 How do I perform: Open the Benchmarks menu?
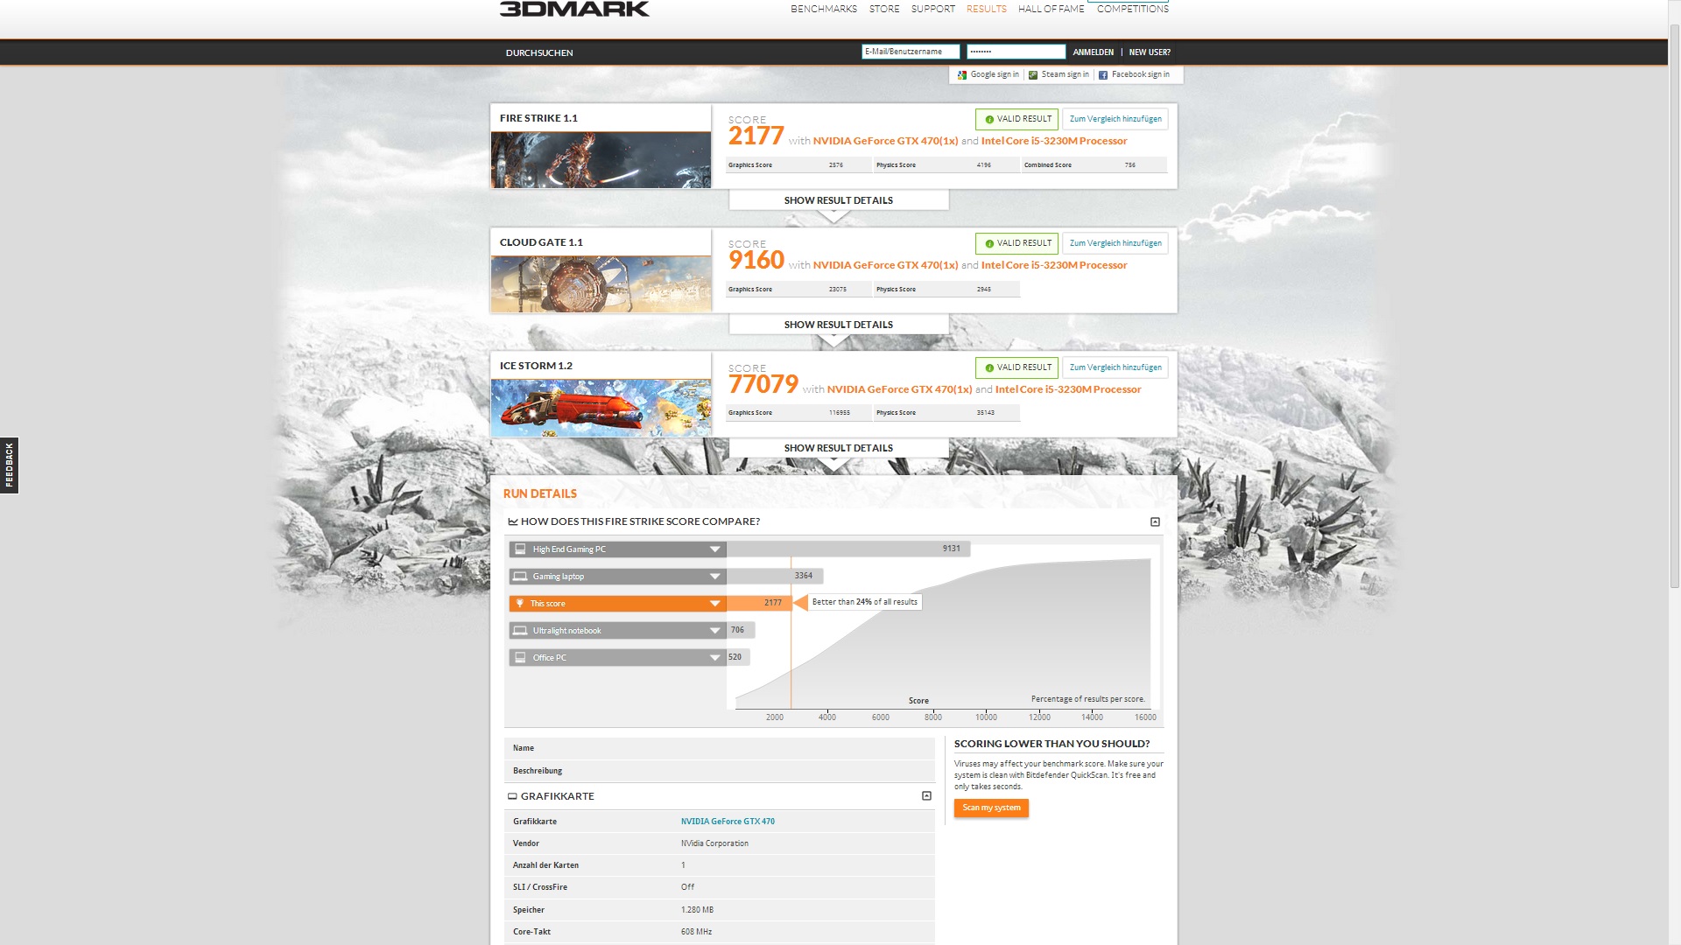(x=823, y=9)
